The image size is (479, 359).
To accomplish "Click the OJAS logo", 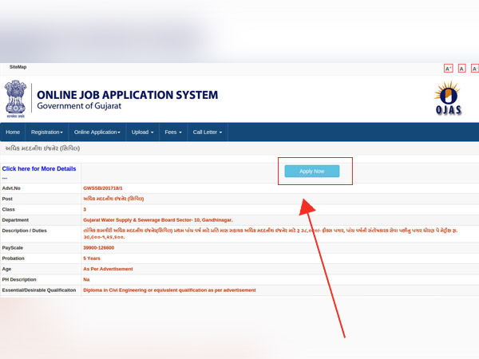I will tap(448, 98).
